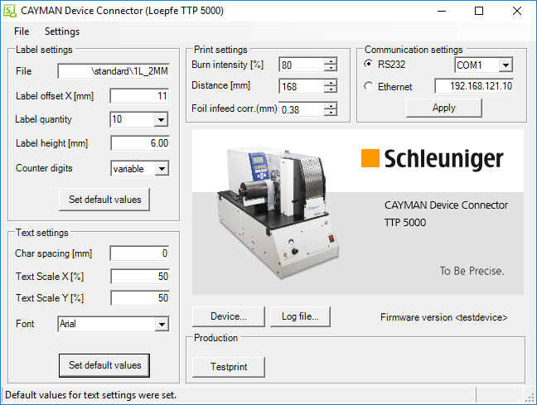Click the "TTP 5000" banner text
The height and width of the screenshot is (405, 537).
[405, 223]
